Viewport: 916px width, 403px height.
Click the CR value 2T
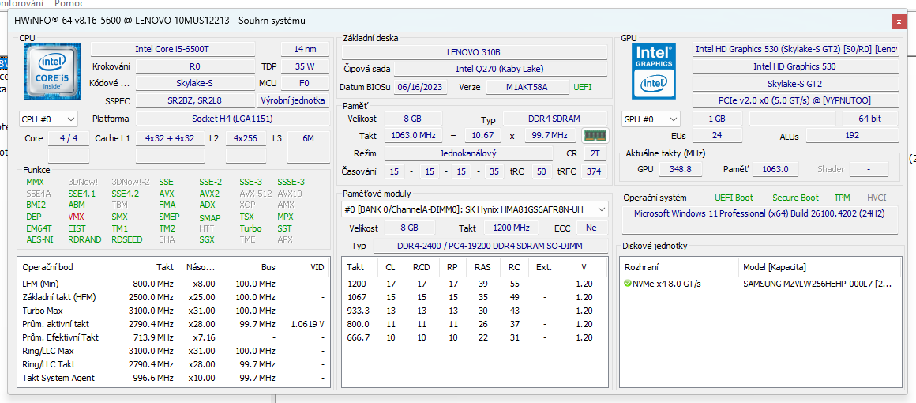(x=594, y=153)
